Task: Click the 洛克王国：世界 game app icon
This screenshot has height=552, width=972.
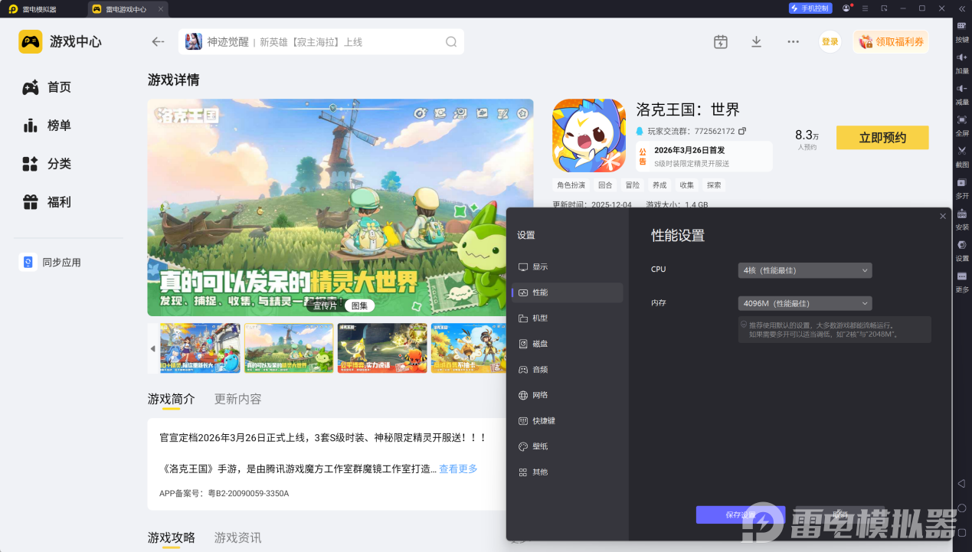Action: tap(588, 136)
